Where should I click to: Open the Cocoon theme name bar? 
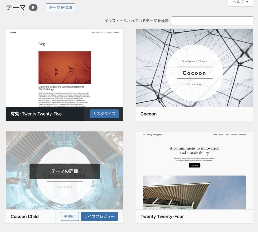coord(194,114)
